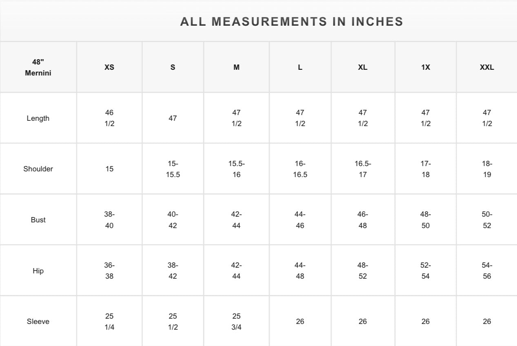
Task: Select the XS hip value 36-38
Action: [x=109, y=271]
